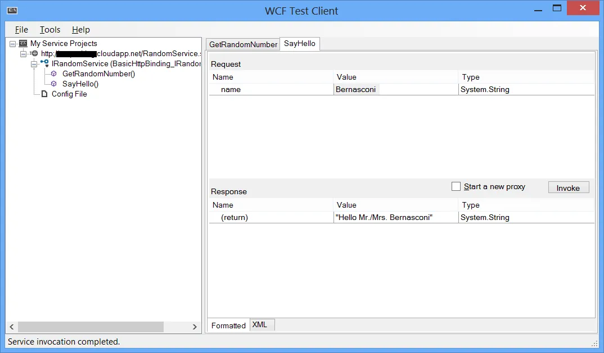
Task: Select SayHello() in the service tree
Action: (x=80, y=84)
